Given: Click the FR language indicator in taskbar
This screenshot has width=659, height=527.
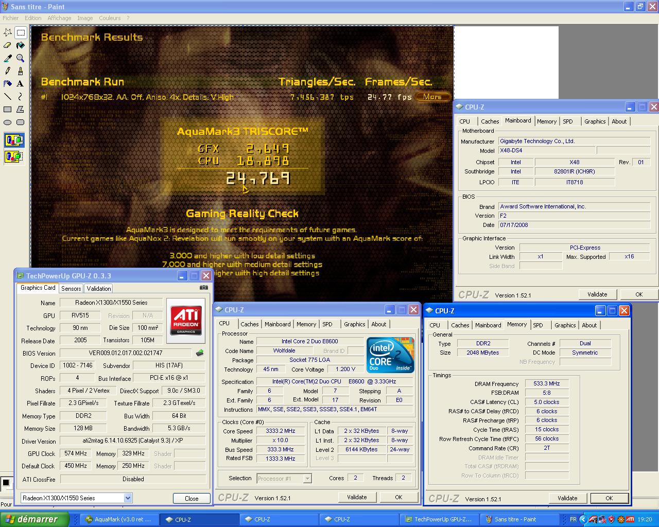Looking at the screenshot, I should click(573, 519).
